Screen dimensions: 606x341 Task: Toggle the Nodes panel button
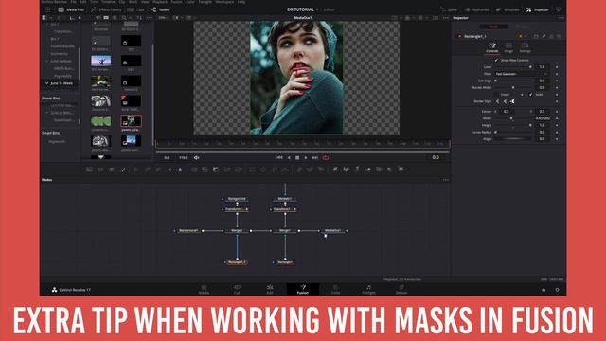click(x=160, y=9)
